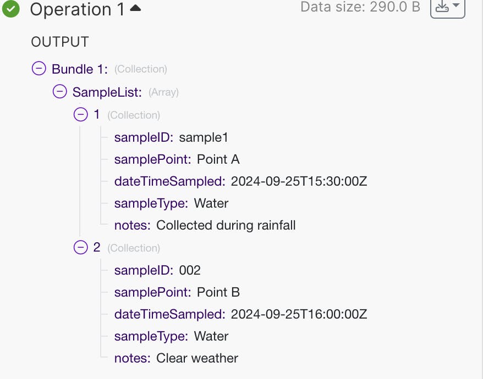
Task: Select the Operation 1 heading
Action: click(77, 9)
